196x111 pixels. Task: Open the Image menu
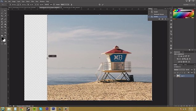tap(14, 1)
